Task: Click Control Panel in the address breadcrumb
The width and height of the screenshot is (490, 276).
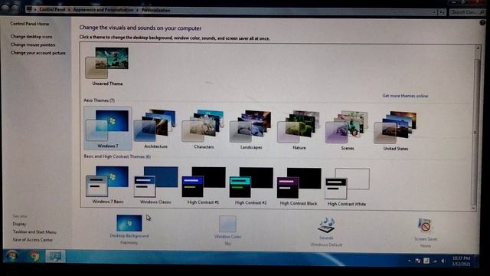Action: pyautogui.click(x=52, y=9)
